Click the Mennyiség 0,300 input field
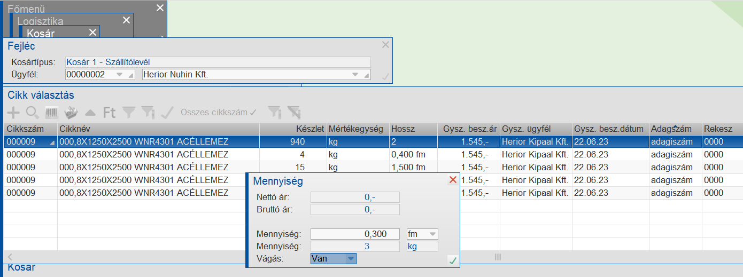This screenshot has width=743, height=277. click(x=355, y=234)
